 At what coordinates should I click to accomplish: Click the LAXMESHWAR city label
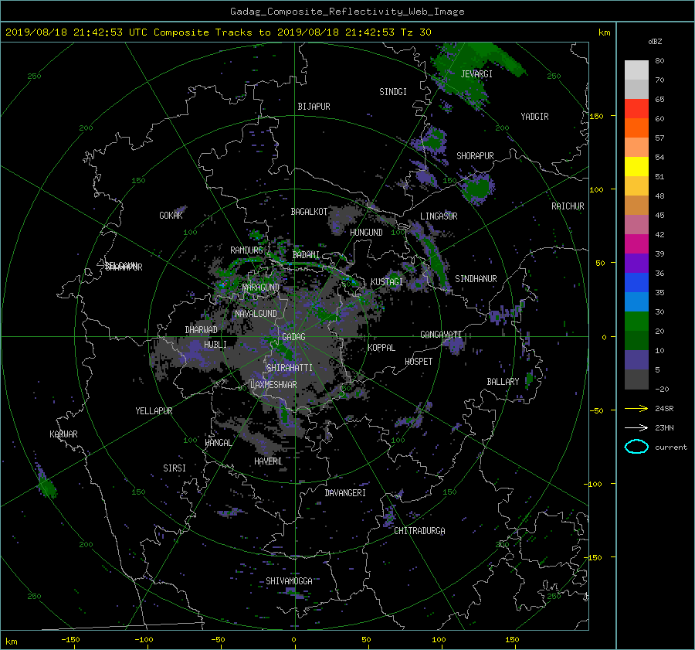tap(273, 385)
